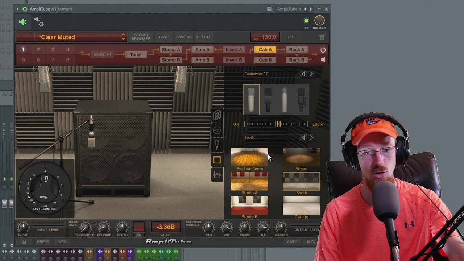Open the Rack A module

point(297,50)
